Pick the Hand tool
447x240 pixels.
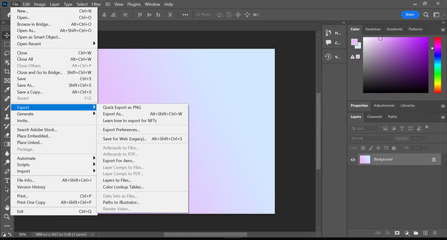click(x=7, y=207)
